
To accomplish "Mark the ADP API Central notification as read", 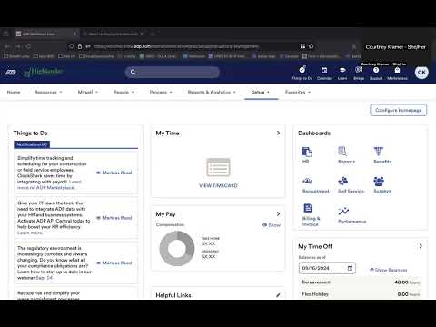I will (114, 218).
